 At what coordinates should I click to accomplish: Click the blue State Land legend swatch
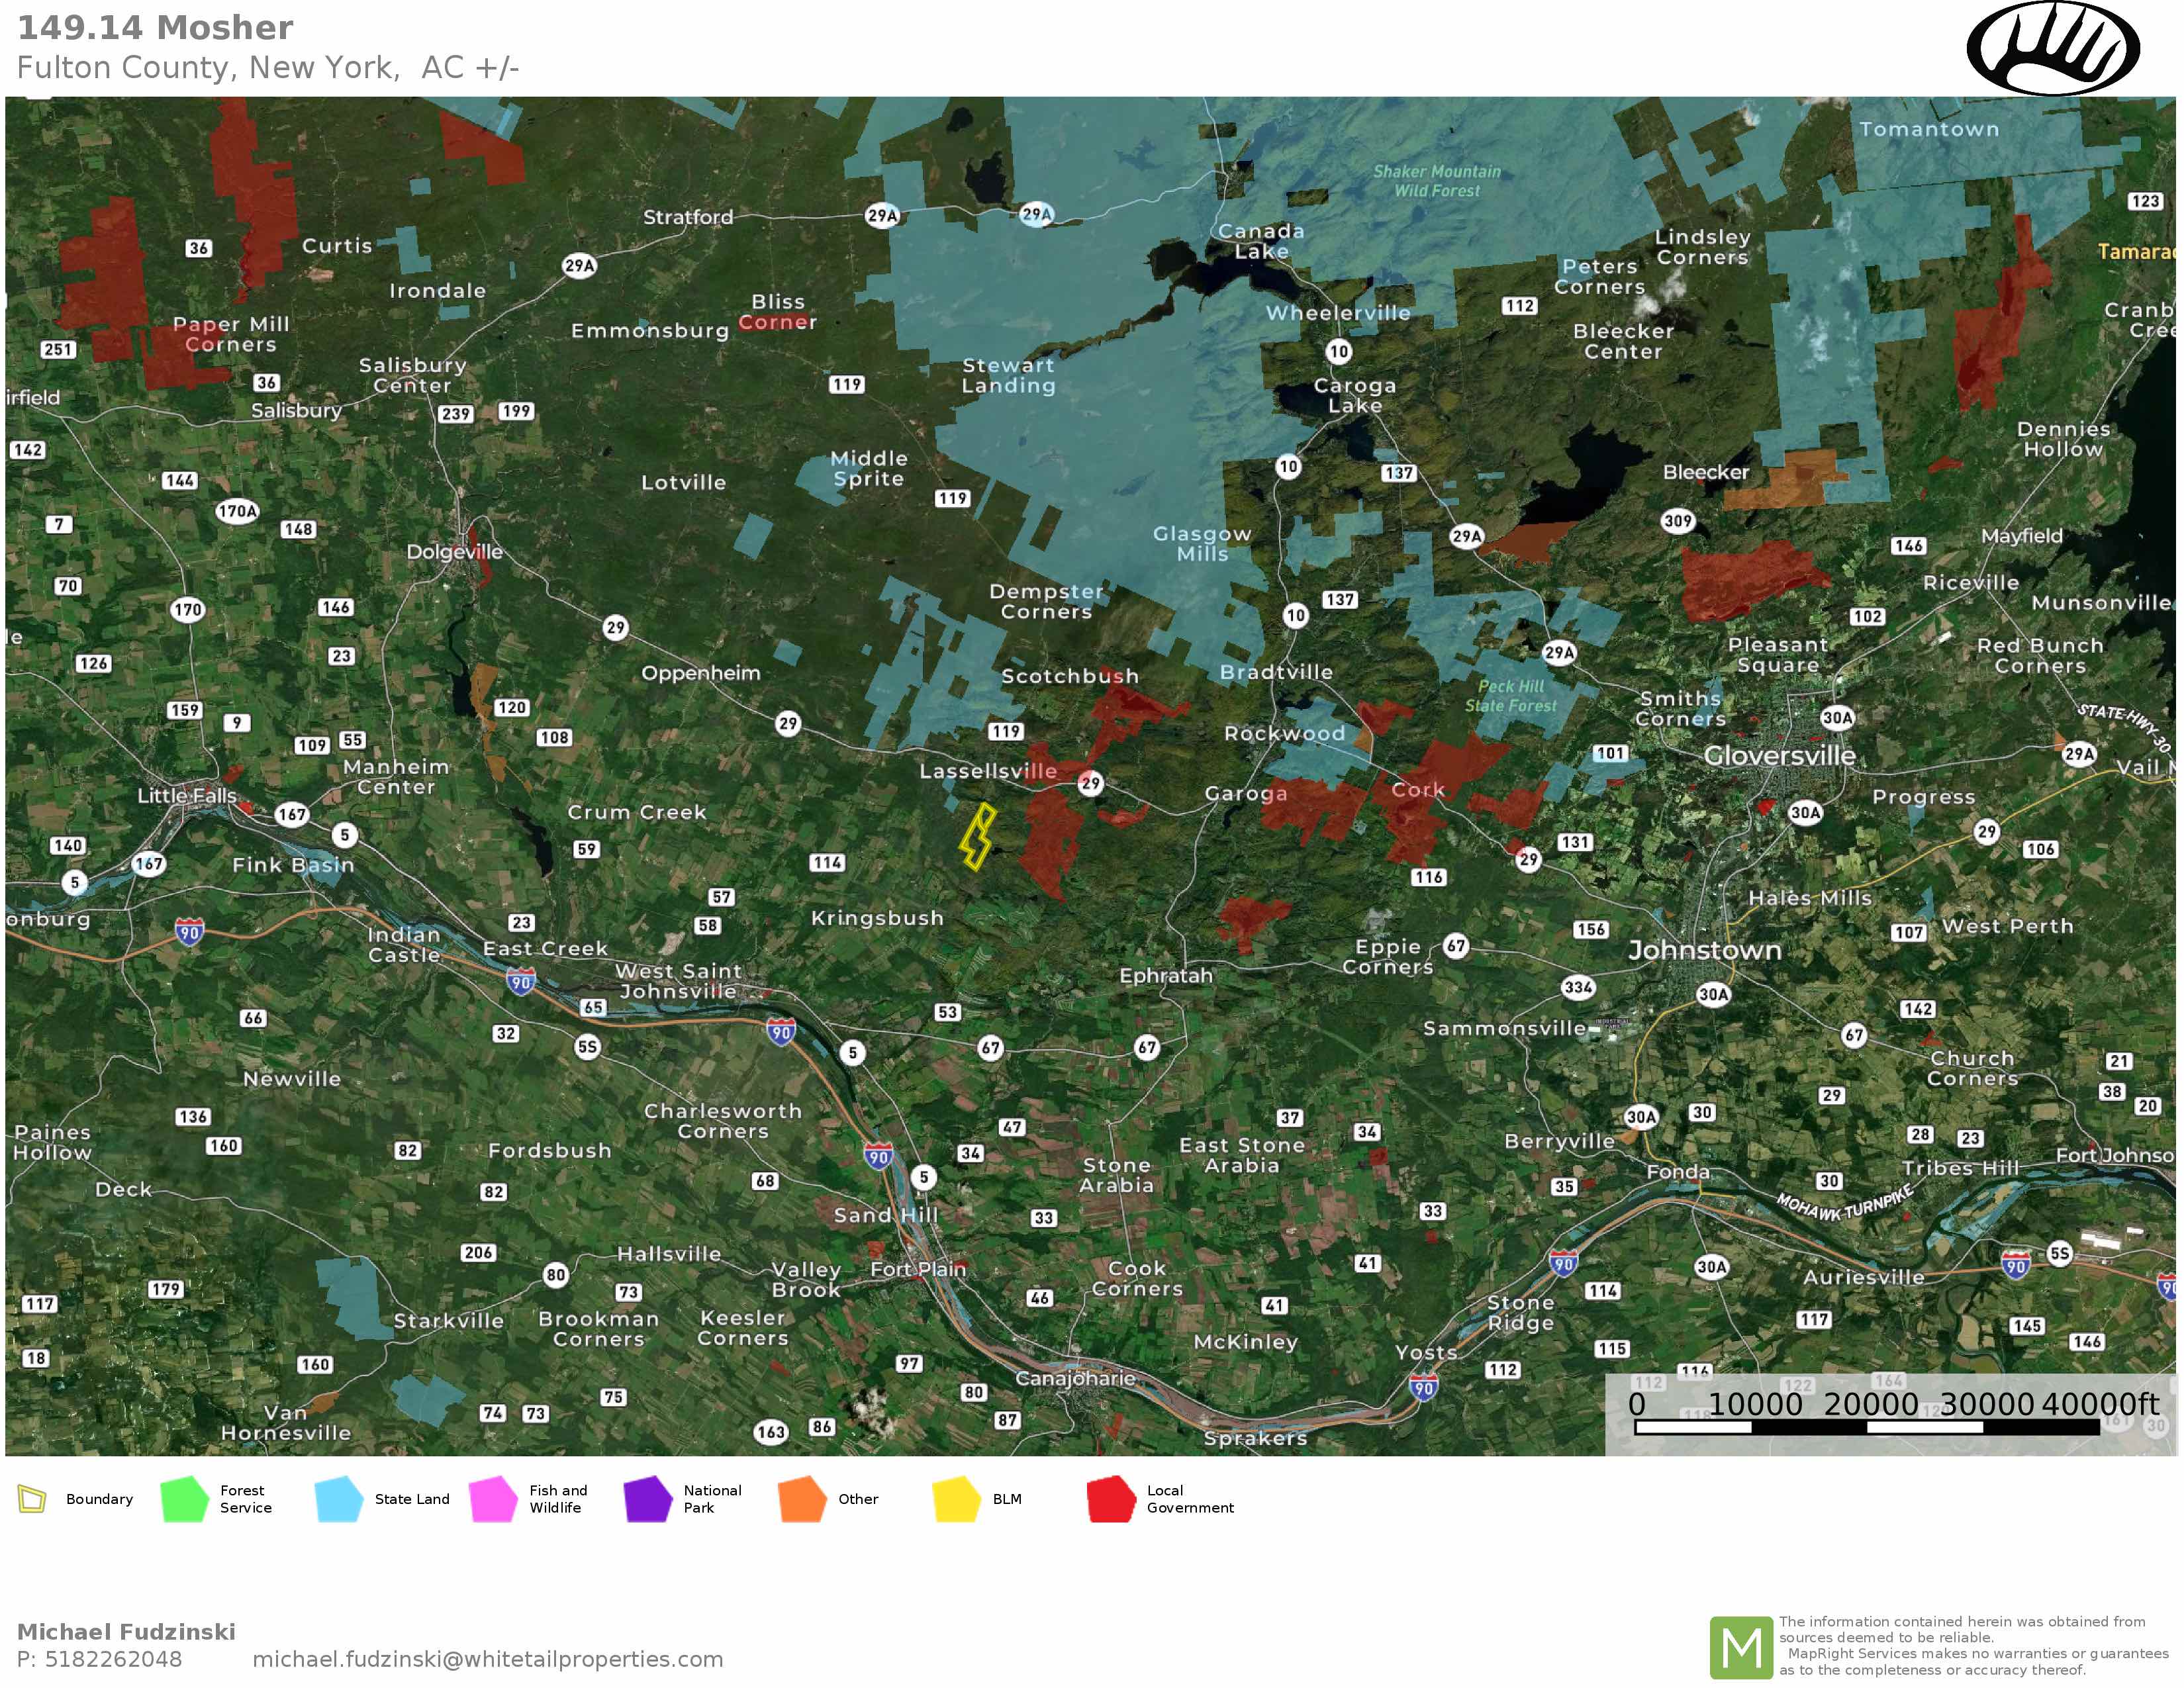(x=339, y=1499)
